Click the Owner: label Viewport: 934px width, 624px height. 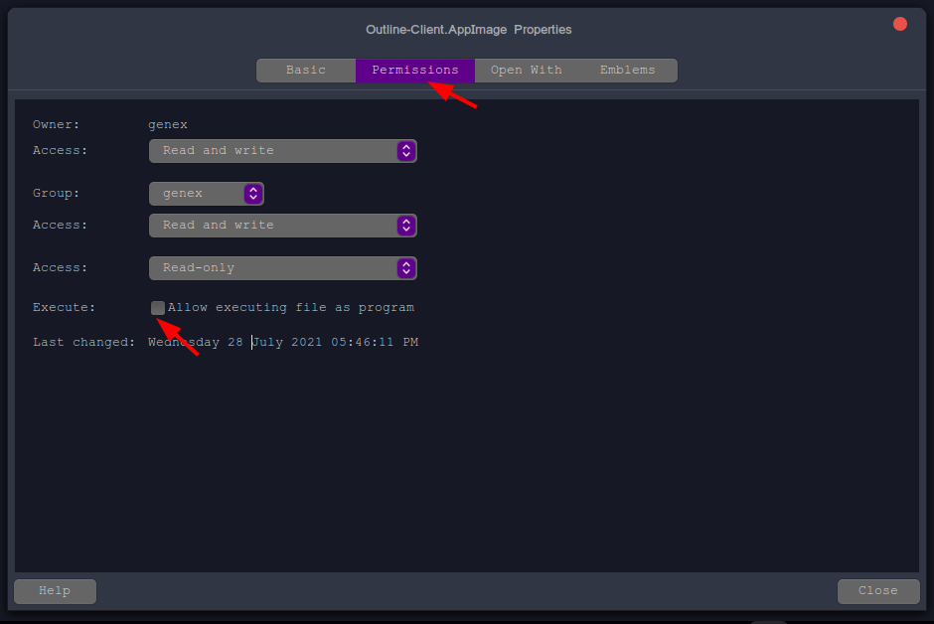click(56, 124)
